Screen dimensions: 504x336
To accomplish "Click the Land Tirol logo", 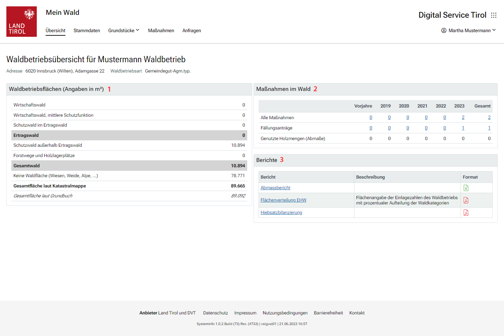I will [x=22, y=22].
